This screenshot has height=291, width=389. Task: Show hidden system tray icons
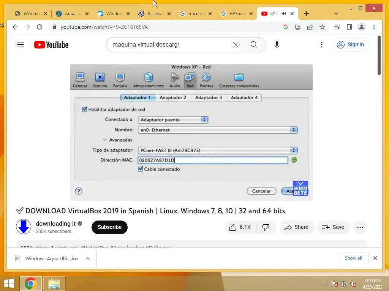coord(326,284)
